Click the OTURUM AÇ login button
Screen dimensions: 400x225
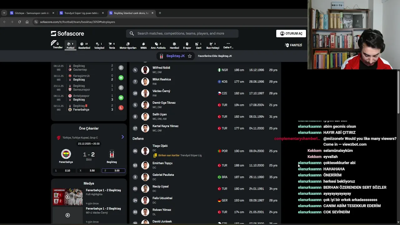[291, 33]
